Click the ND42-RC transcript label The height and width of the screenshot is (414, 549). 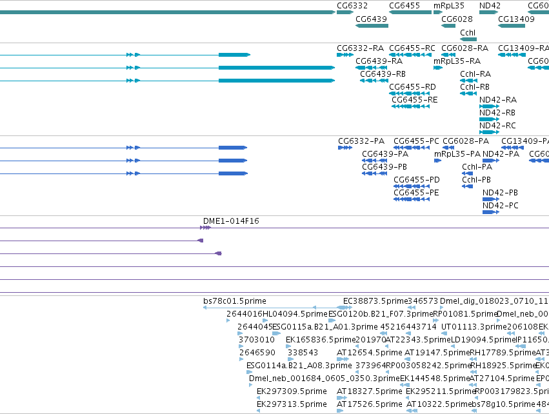pyautogui.click(x=497, y=125)
